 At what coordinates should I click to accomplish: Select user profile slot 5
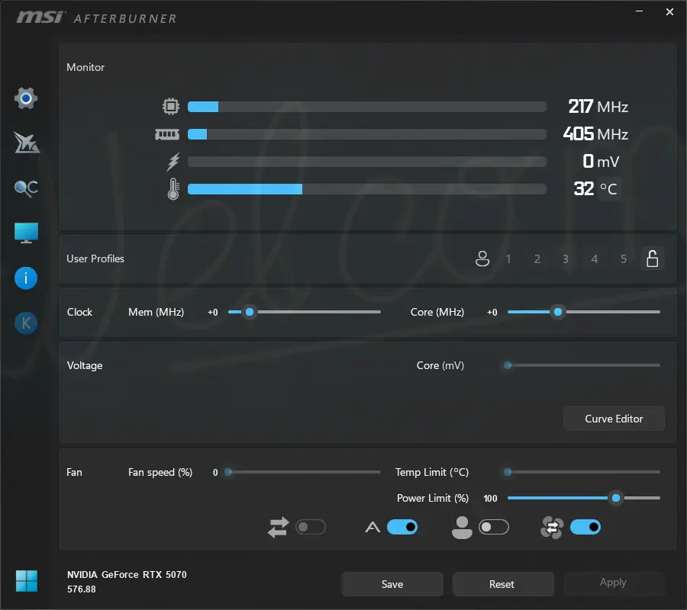[x=624, y=259]
